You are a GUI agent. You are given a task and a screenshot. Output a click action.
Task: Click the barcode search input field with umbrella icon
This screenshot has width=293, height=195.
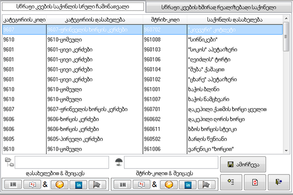171,162
